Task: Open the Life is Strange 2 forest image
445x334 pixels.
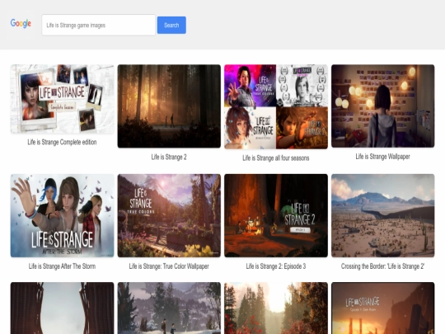Action: point(169,106)
